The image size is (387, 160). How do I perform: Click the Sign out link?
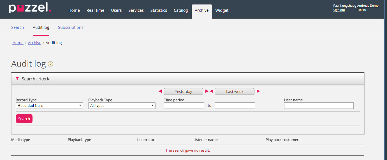[x=339, y=10]
